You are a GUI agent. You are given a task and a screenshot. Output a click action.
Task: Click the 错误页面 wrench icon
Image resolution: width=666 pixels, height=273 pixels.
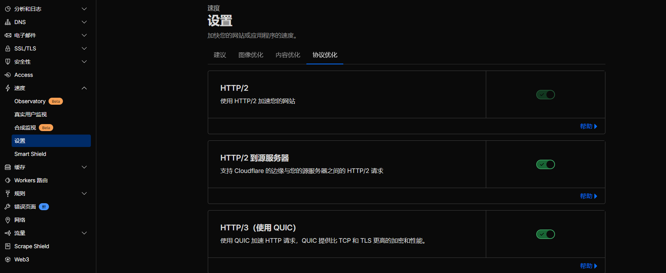(x=7, y=207)
